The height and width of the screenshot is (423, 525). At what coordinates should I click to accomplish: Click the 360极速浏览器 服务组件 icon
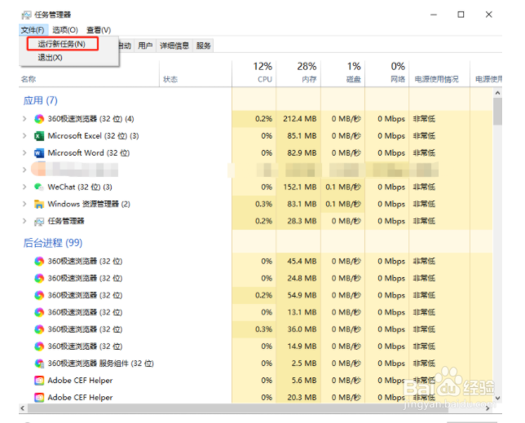tap(39, 364)
